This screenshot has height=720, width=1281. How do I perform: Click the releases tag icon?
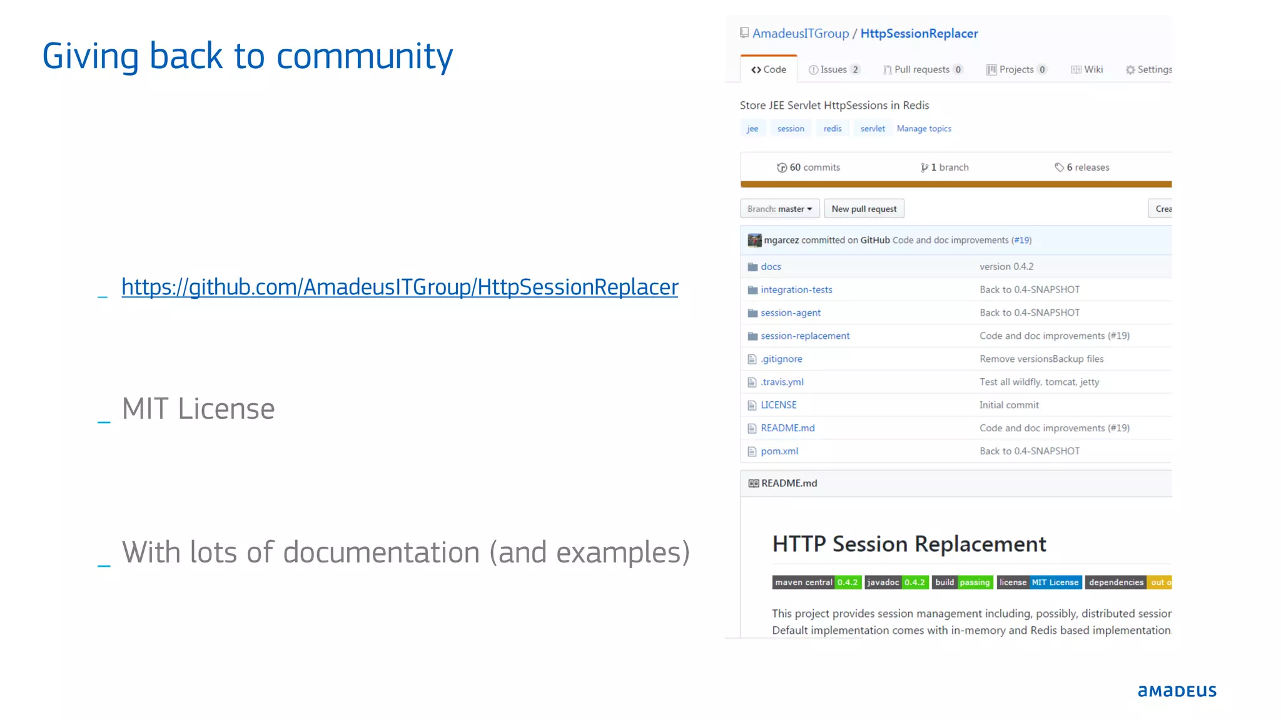[x=1059, y=167]
